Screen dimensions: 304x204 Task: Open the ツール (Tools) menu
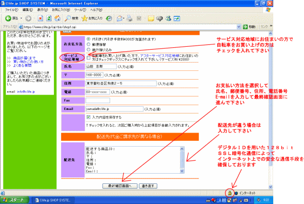tap(79, 10)
